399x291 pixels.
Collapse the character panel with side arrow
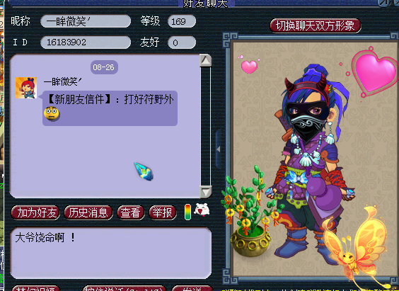click(x=219, y=149)
